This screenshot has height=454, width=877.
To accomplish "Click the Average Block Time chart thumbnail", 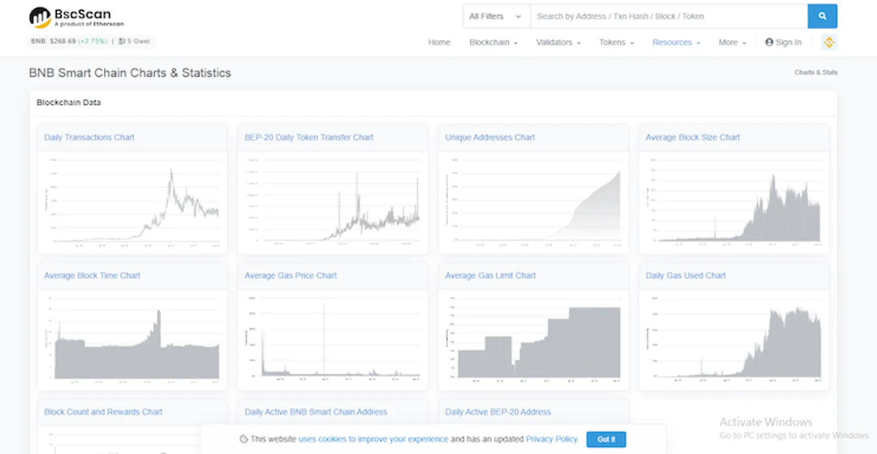I will coord(132,340).
